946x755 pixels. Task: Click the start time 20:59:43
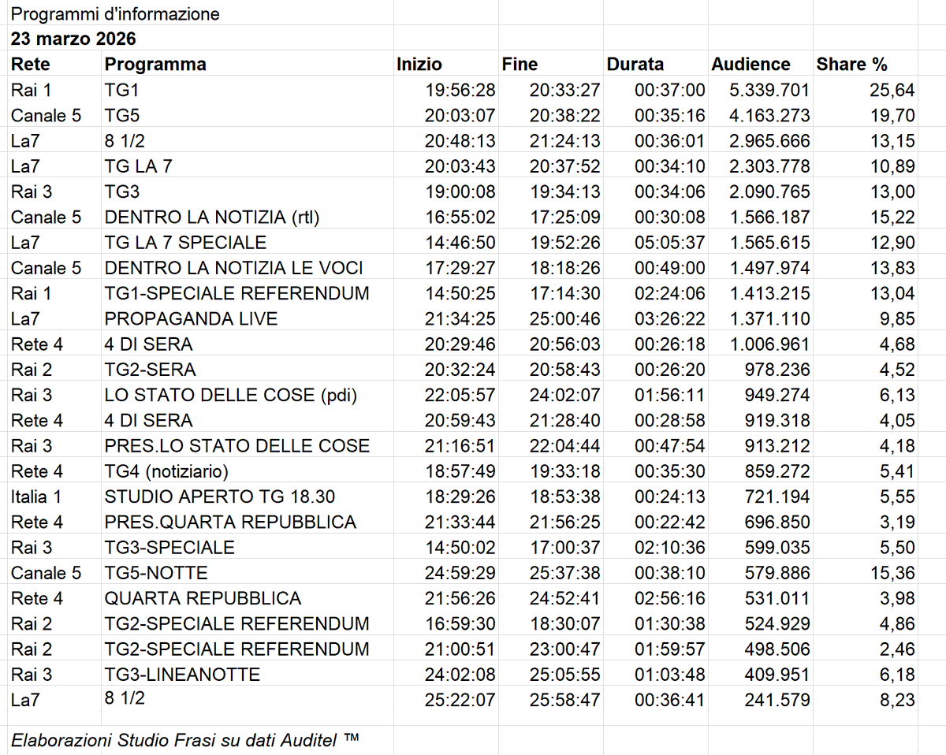460,420
